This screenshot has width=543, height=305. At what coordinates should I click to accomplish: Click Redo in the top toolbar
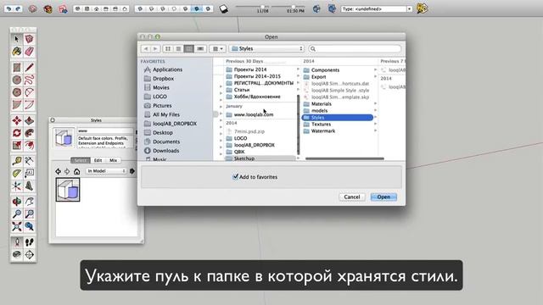click(x=18, y=8)
